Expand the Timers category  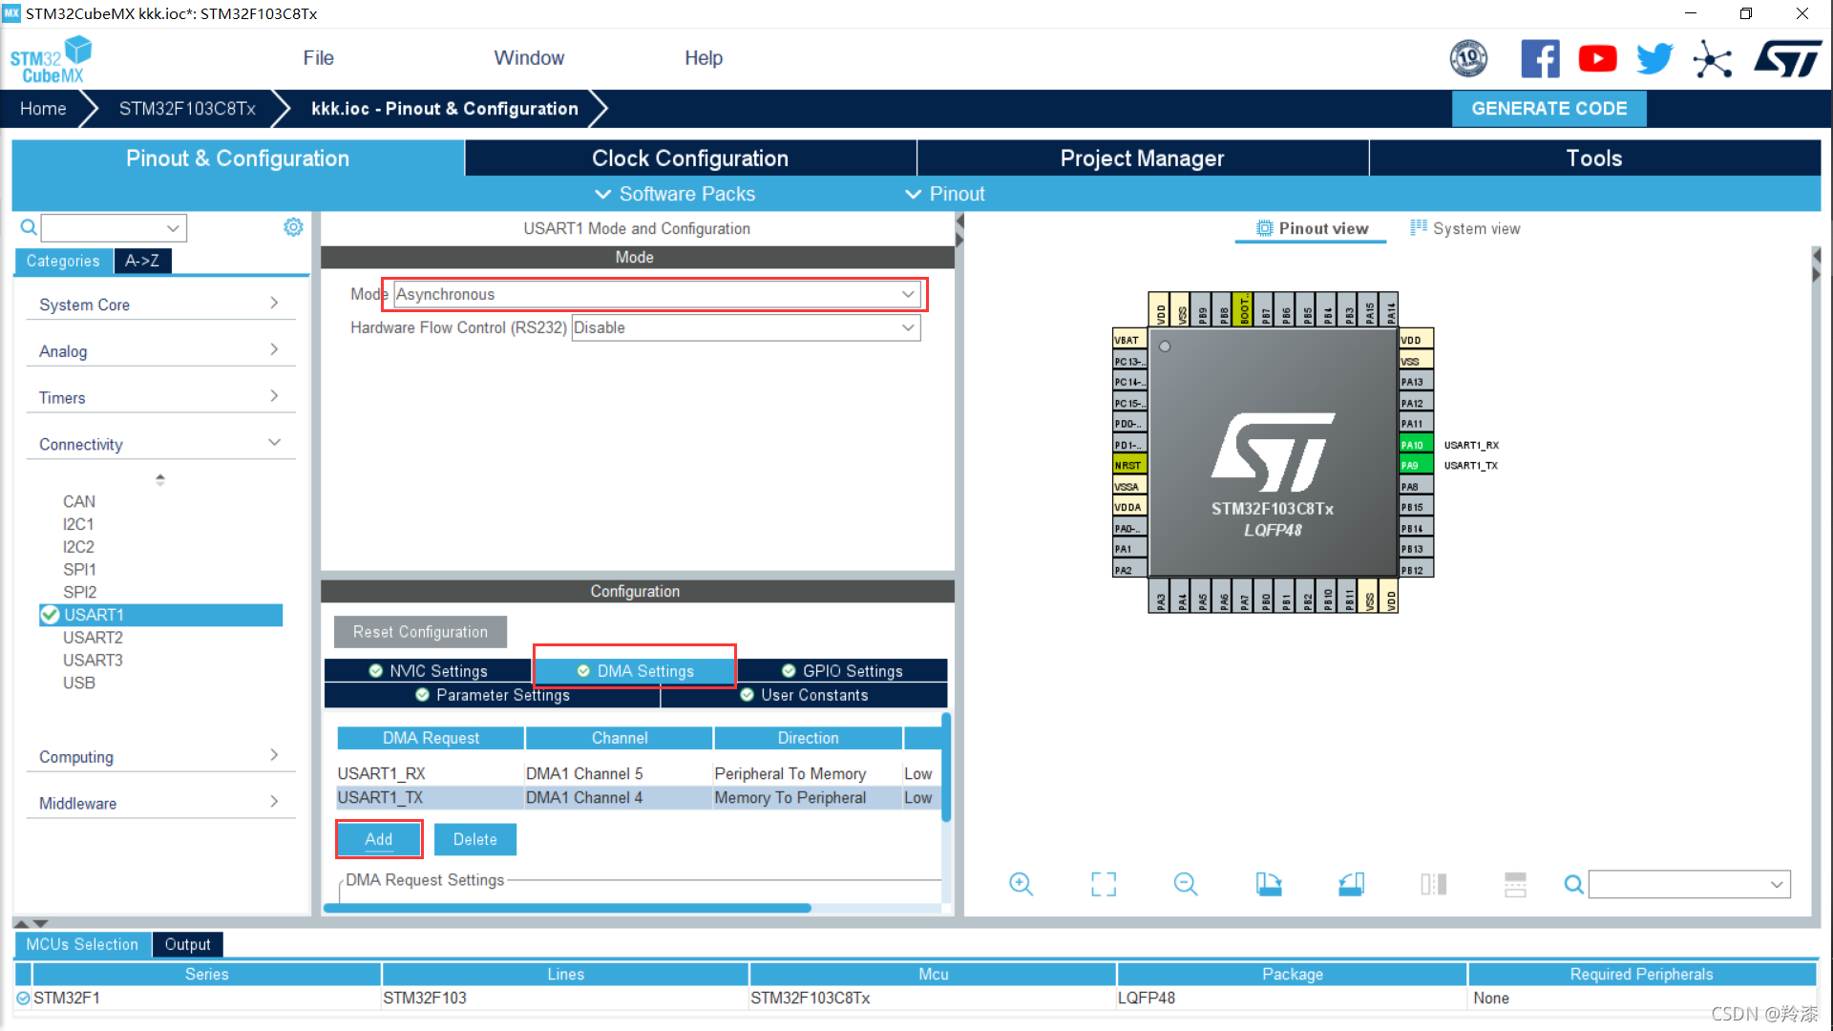pos(159,398)
